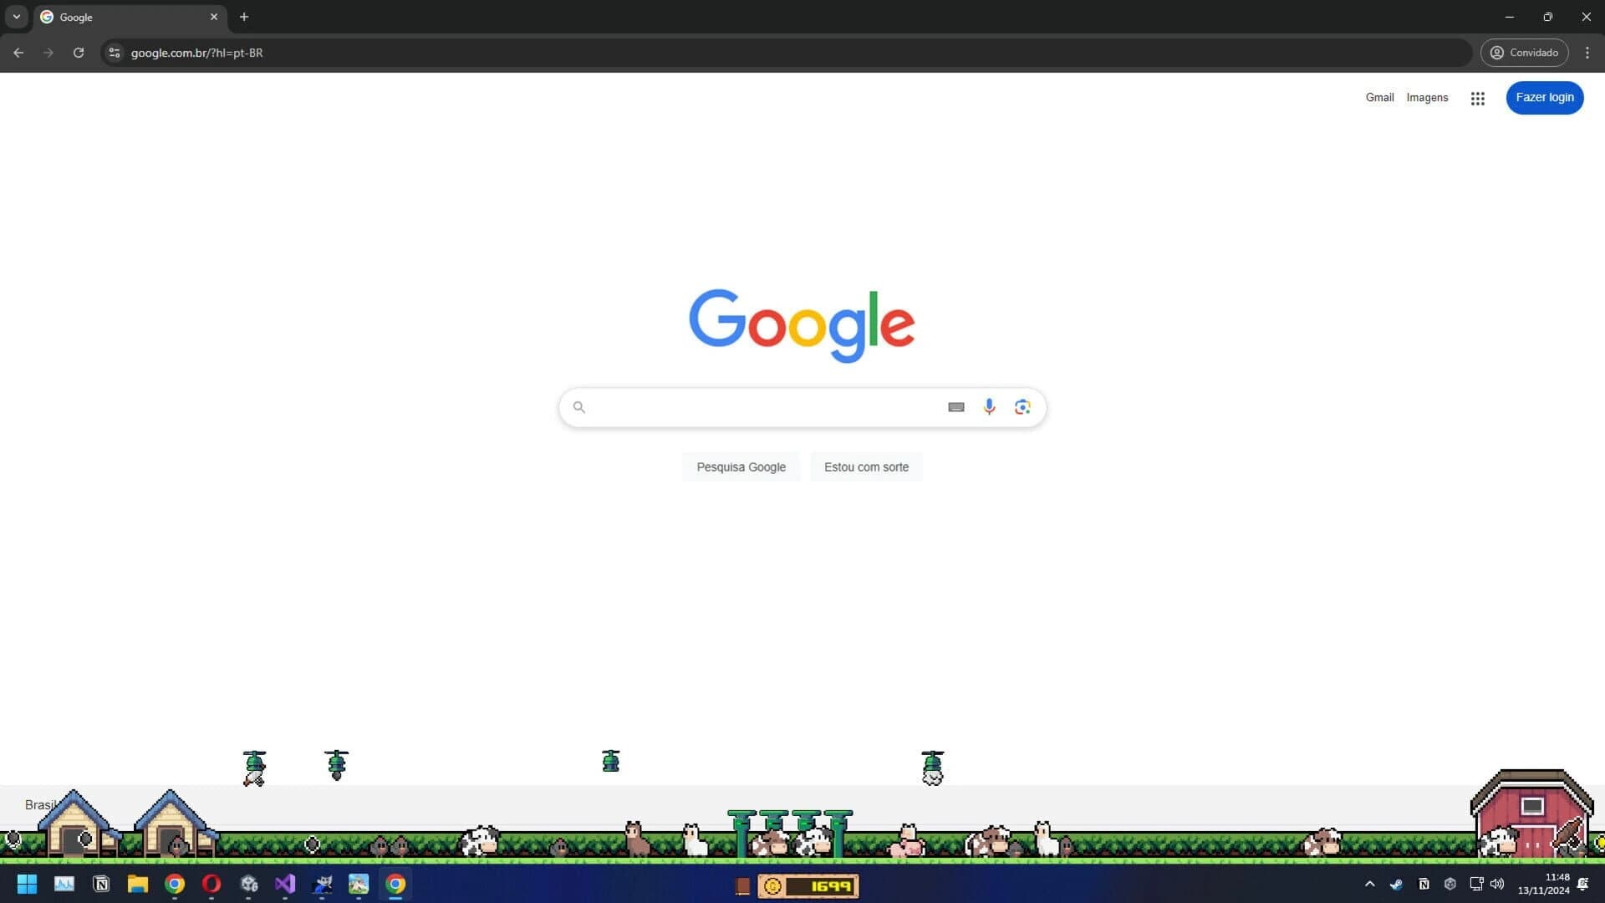The image size is (1605, 903).
Task: Open the Google apps grid
Action: coord(1477,98)
